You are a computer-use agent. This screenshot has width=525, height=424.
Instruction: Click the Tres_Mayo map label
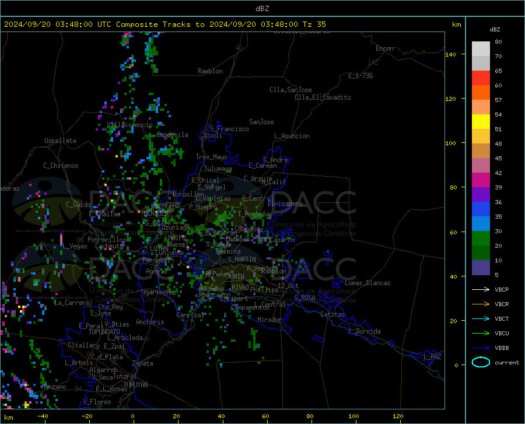click(x=211, y=157)
